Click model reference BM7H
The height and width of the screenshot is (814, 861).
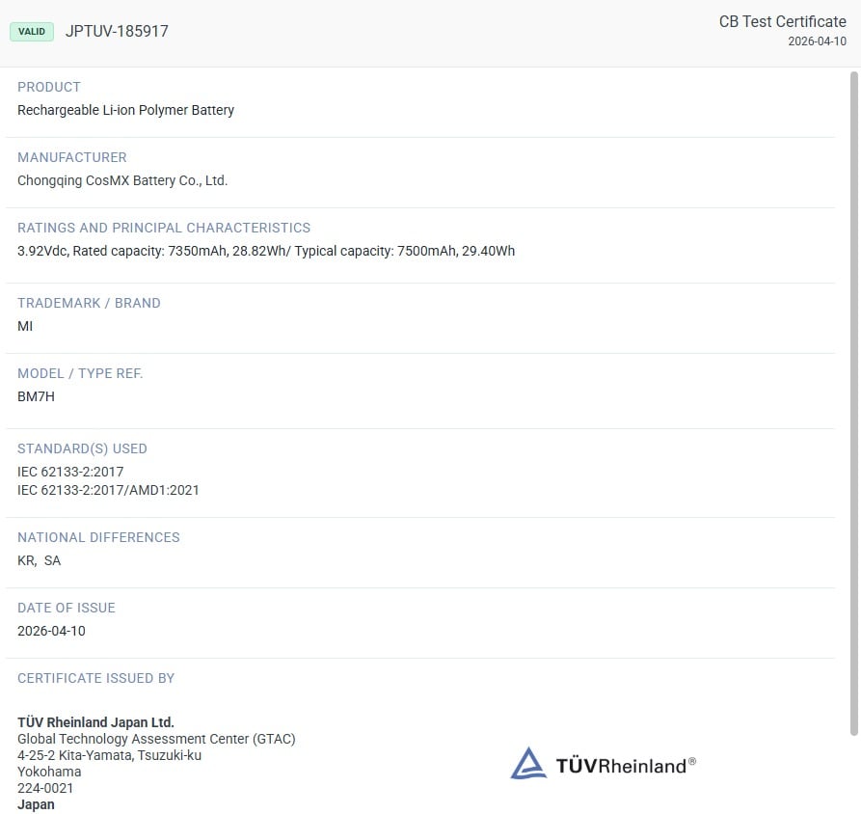click(x=37, y=396)
